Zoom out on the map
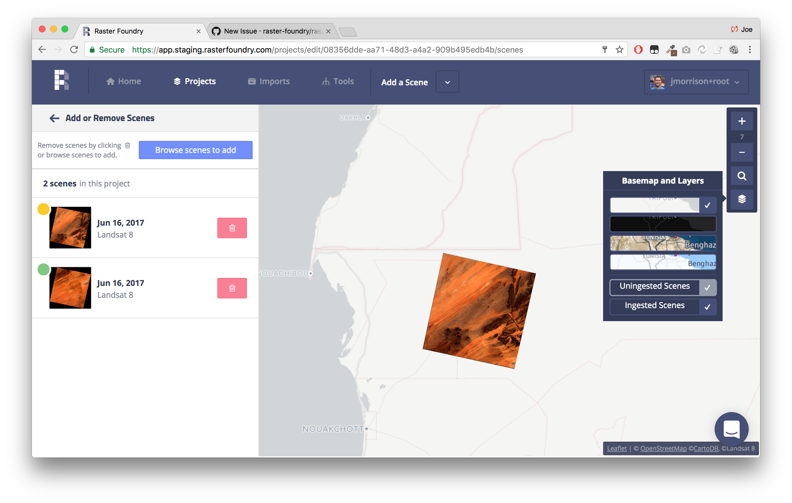The image size is (792, 503). pos(742,152)
